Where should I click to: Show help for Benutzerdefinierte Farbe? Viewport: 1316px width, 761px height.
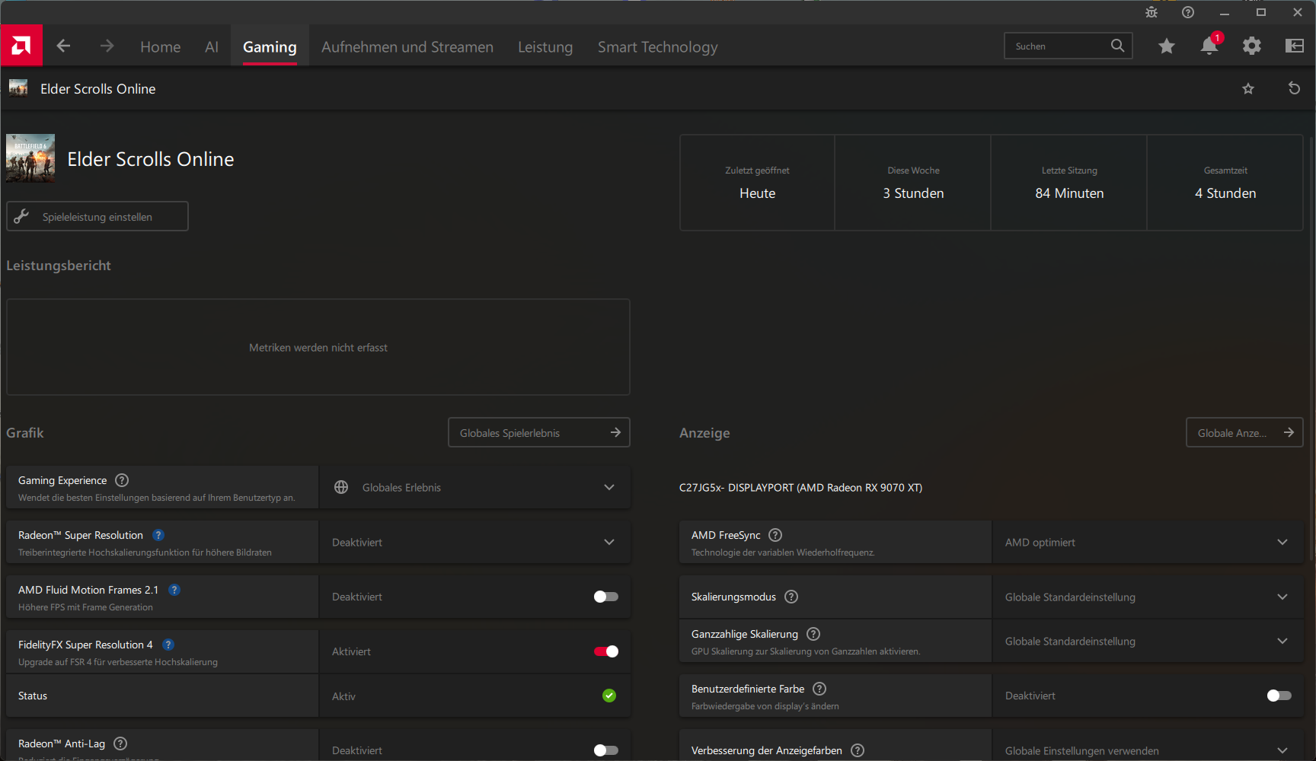[819, 689]
